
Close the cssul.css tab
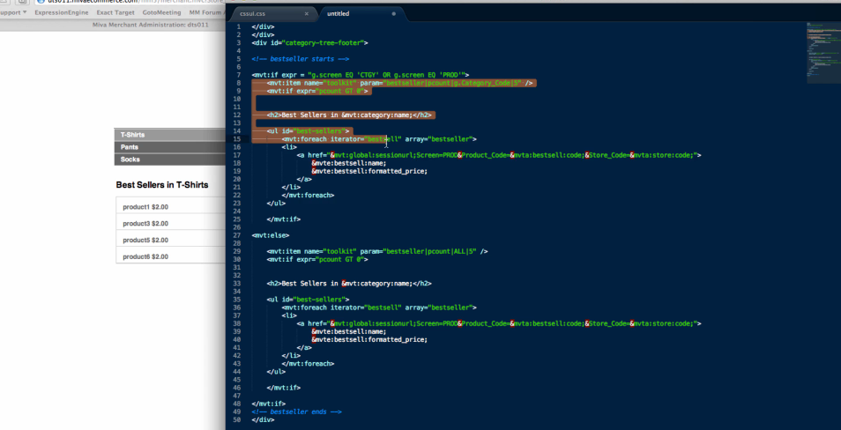point(307,14)
